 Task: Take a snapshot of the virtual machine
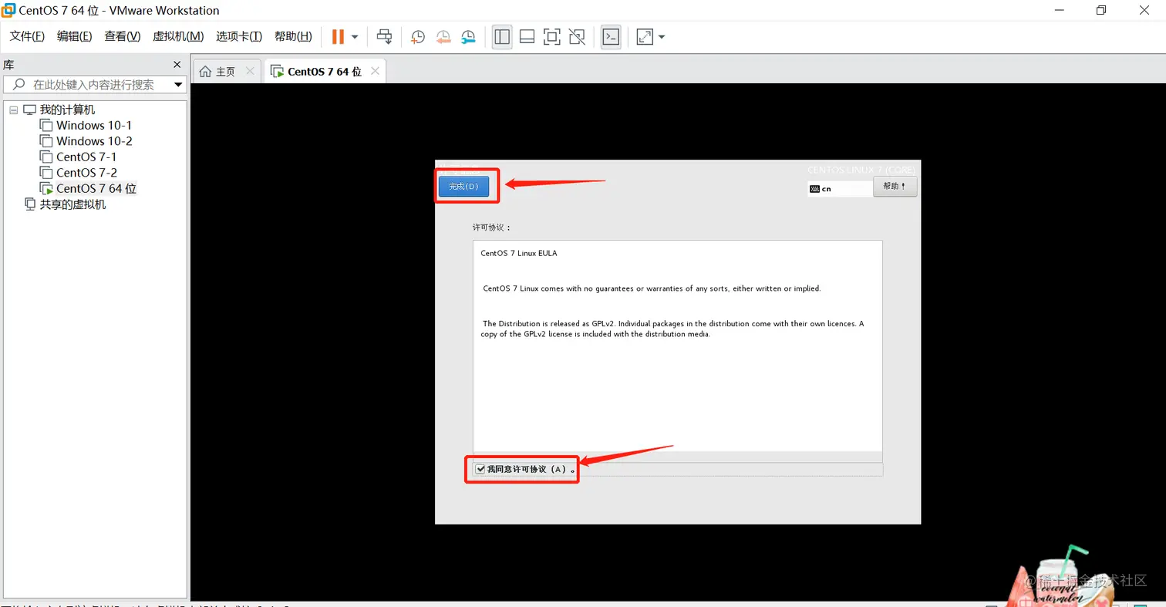click(417, 36)
